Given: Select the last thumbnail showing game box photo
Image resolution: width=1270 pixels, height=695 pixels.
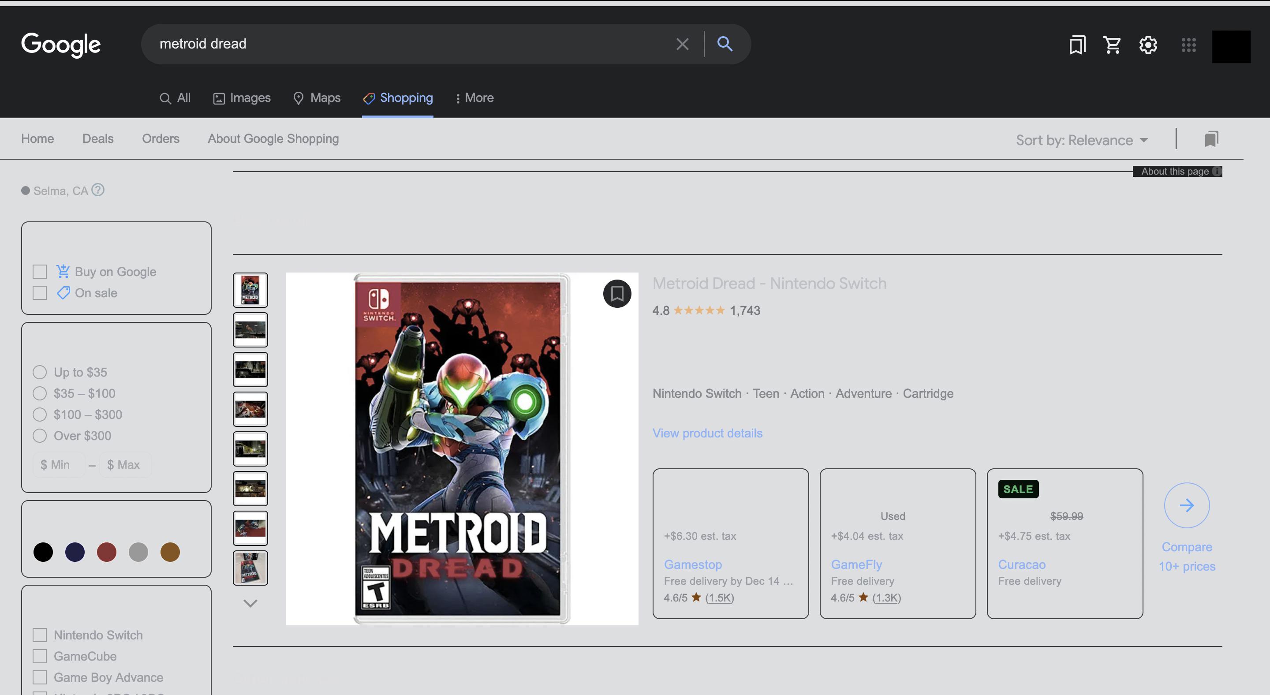Looking at the screenshot, I should (x=250, y=568).
